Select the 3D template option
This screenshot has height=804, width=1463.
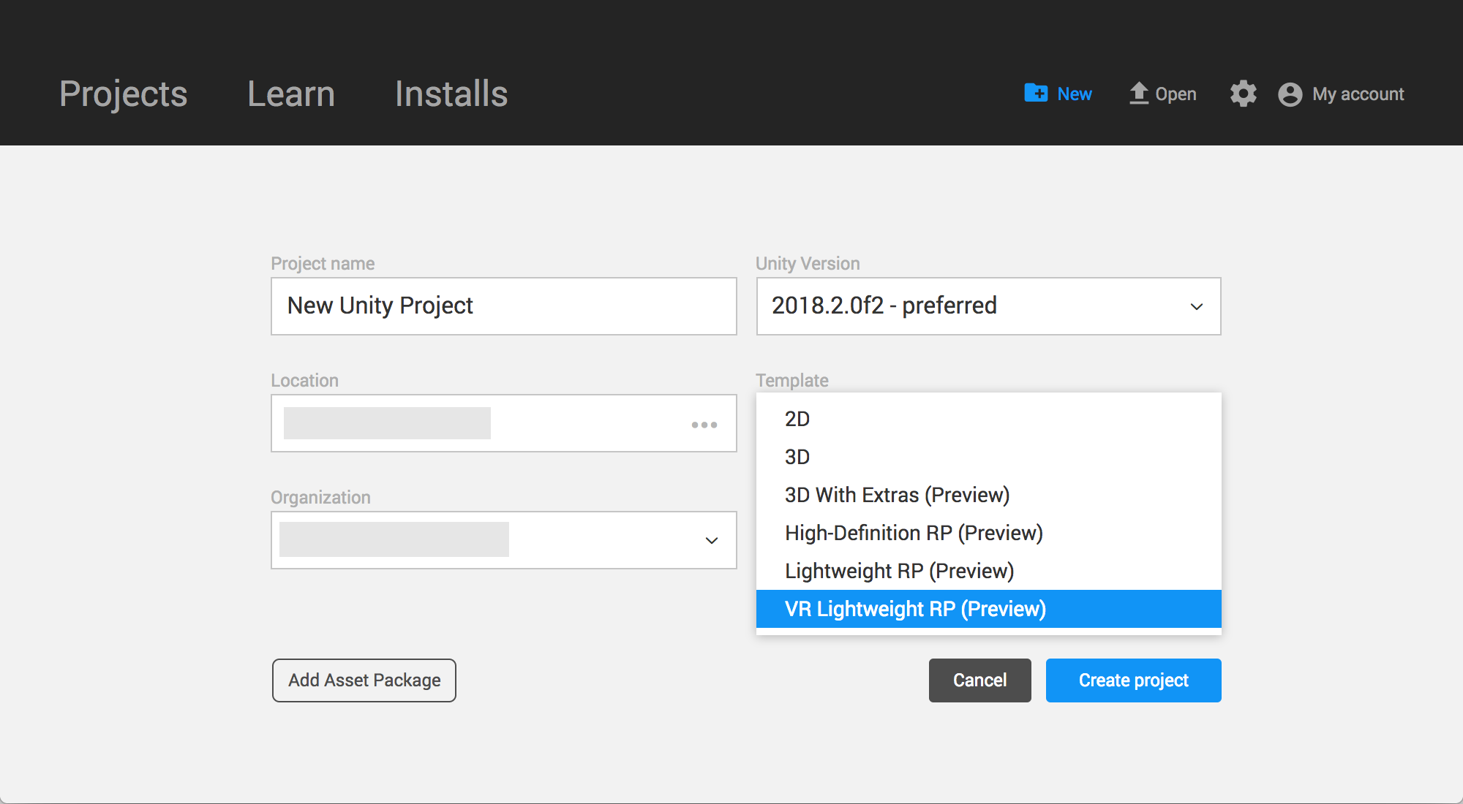pyautogui.click(x=797, y=458)
